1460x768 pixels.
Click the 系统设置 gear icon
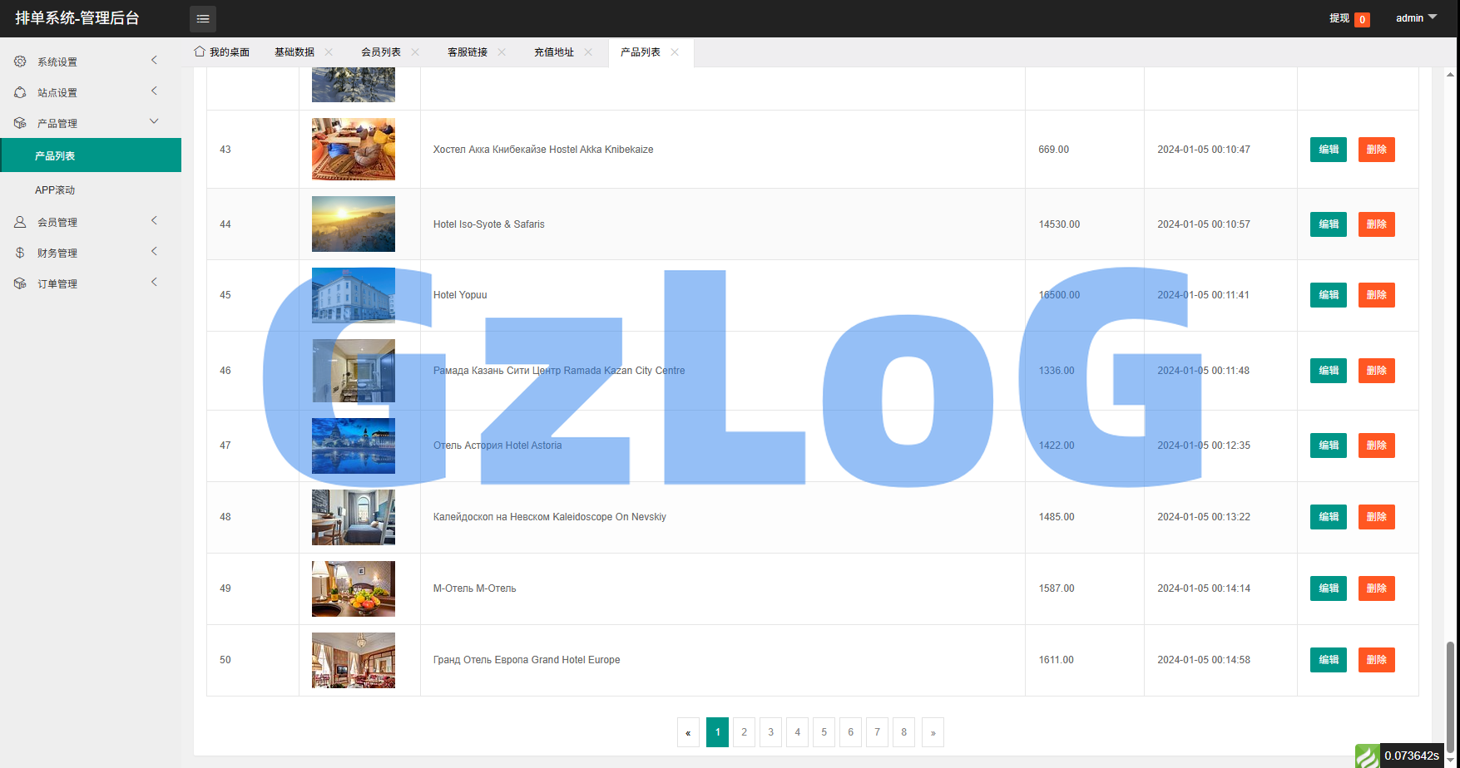tap(20, 62)
